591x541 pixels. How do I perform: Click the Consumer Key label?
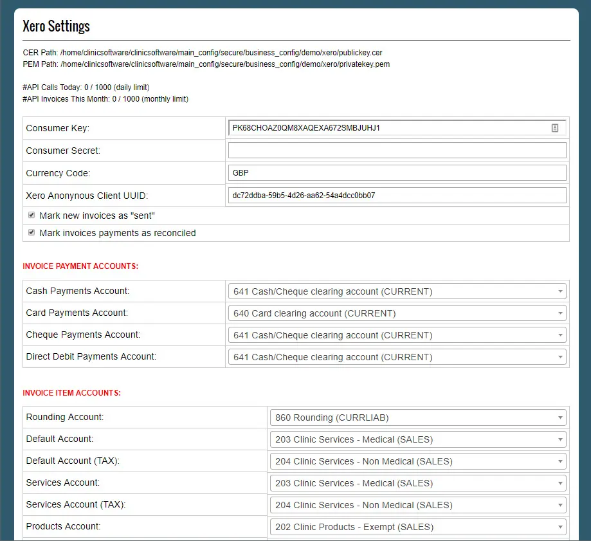coord(58,128)
